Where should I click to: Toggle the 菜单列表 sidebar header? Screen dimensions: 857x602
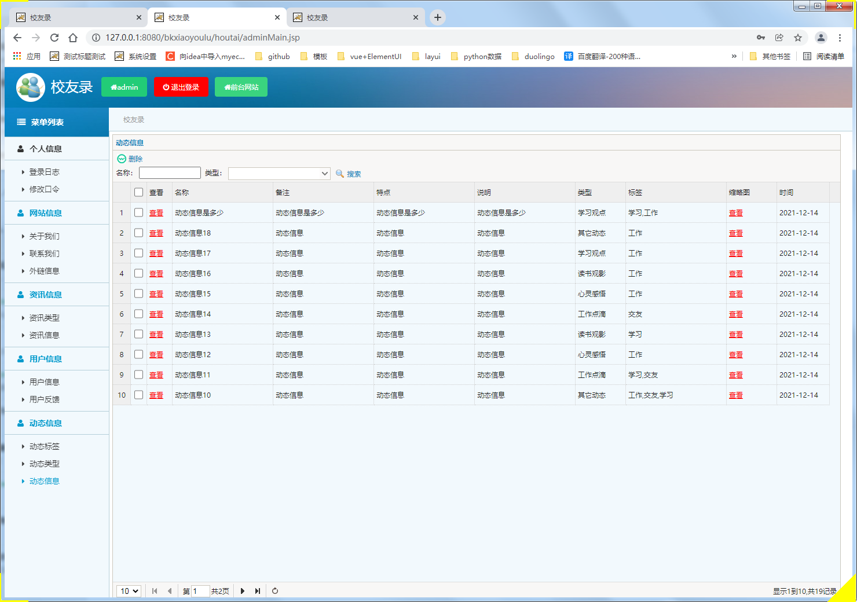[57, 122]
